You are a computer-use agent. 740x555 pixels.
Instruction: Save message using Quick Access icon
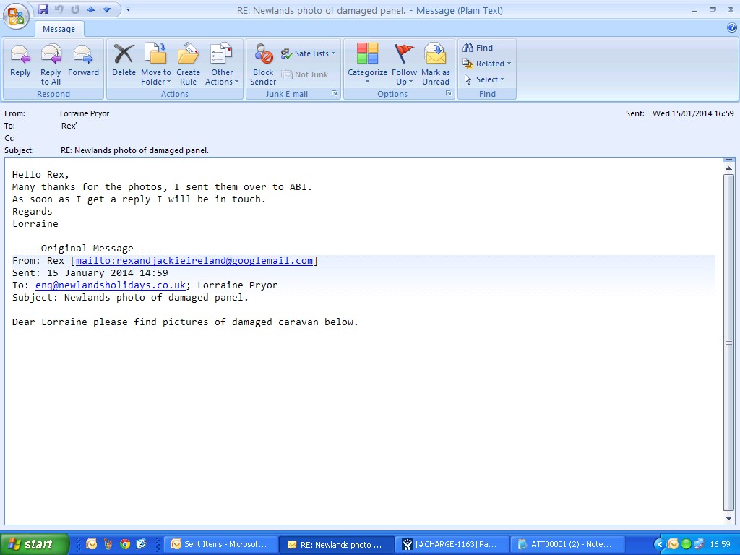[x=43, y=9]
